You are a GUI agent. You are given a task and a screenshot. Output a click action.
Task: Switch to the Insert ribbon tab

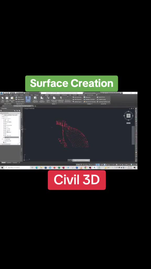point(11,95)
